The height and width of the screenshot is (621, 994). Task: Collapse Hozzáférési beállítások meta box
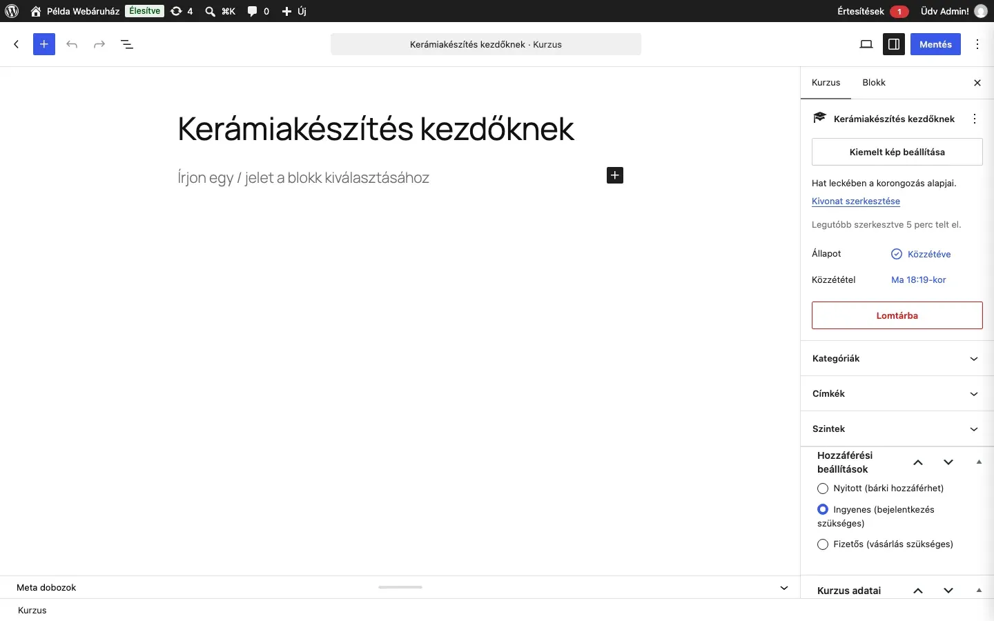point(980,462)
